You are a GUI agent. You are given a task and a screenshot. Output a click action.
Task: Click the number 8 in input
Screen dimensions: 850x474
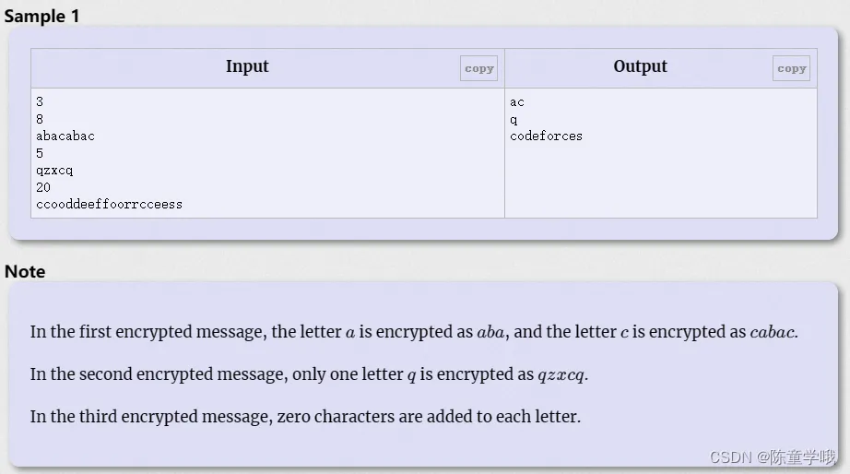(x=40, y=119)
